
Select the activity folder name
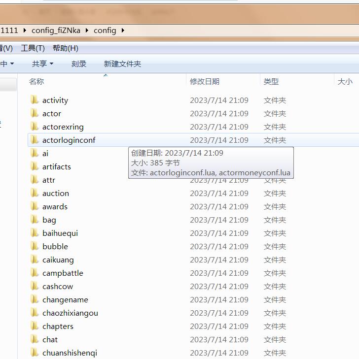click(x=55, y=100)
